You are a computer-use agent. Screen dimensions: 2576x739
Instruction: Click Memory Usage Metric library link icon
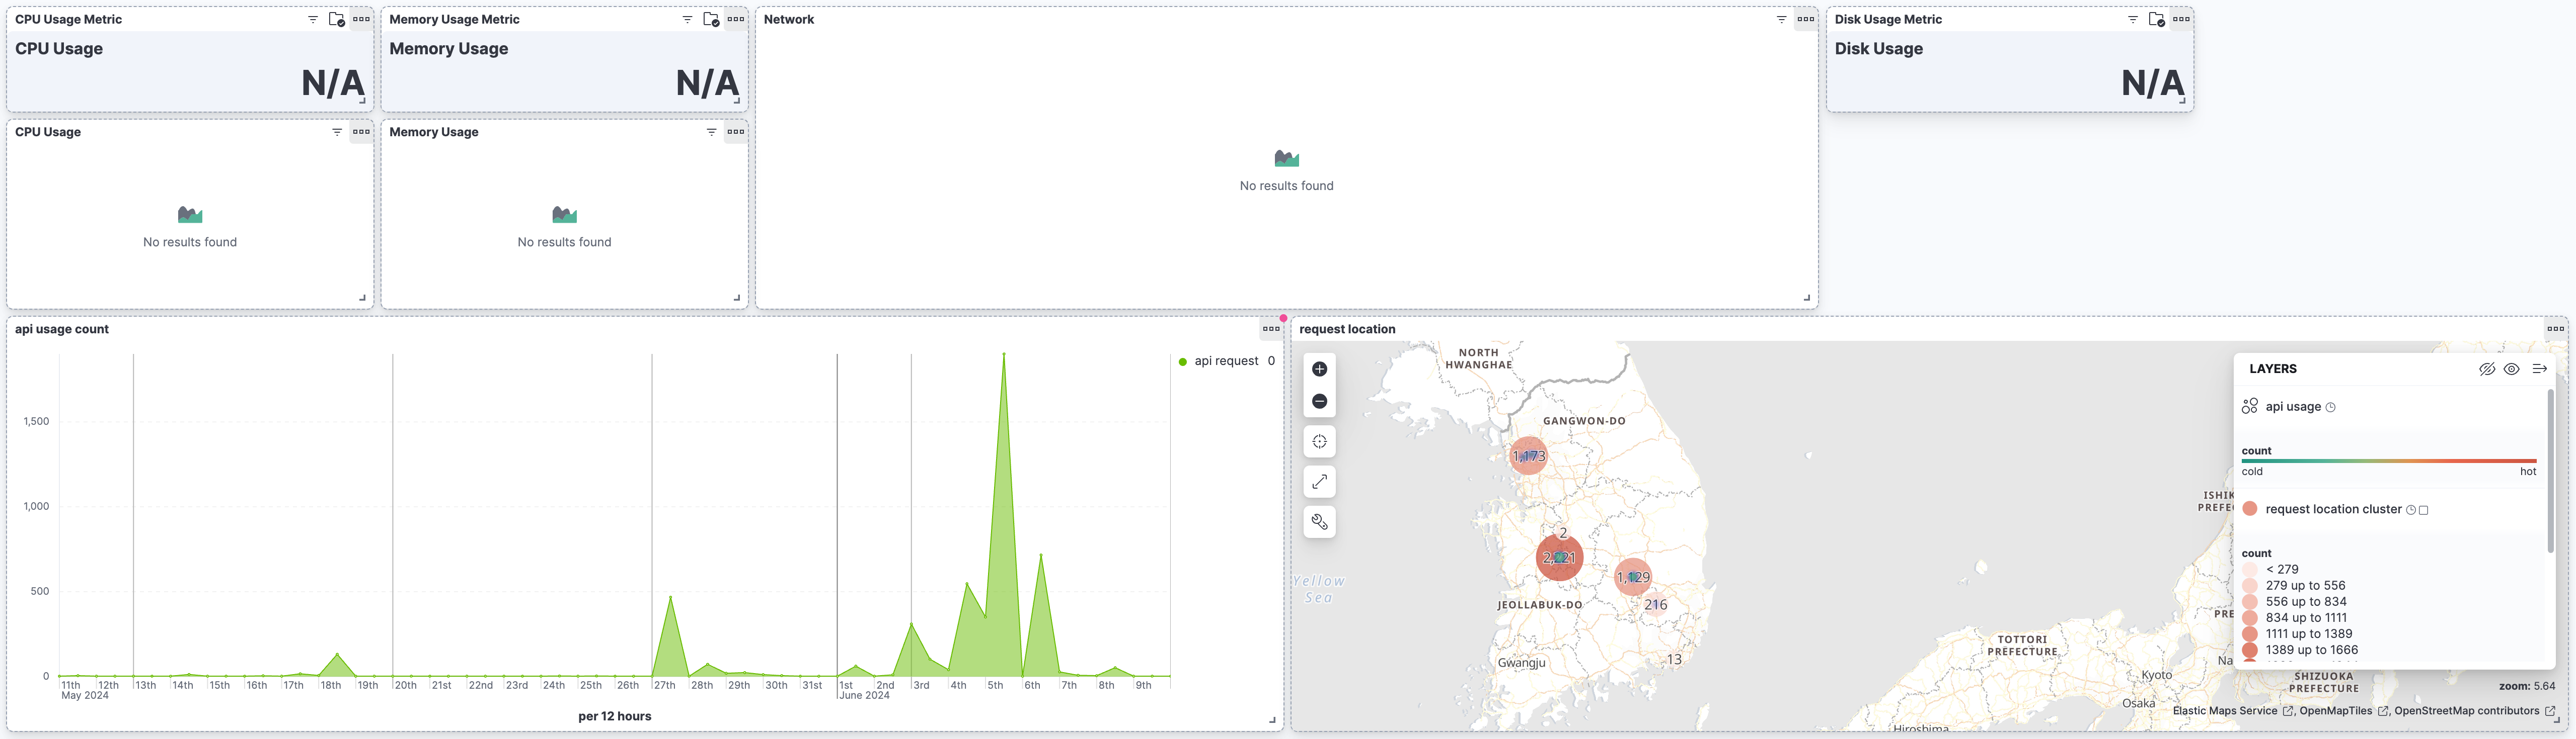tap(711, 19)
